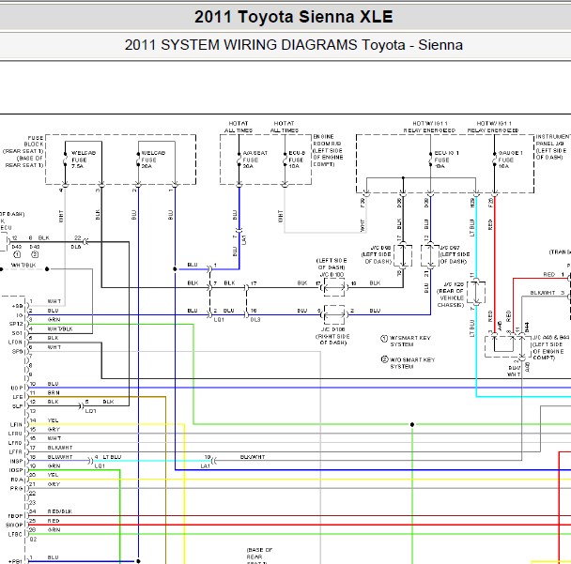Click the J/C D106 (RIGHT SIDE OF DASH) label

click(332, 336)
